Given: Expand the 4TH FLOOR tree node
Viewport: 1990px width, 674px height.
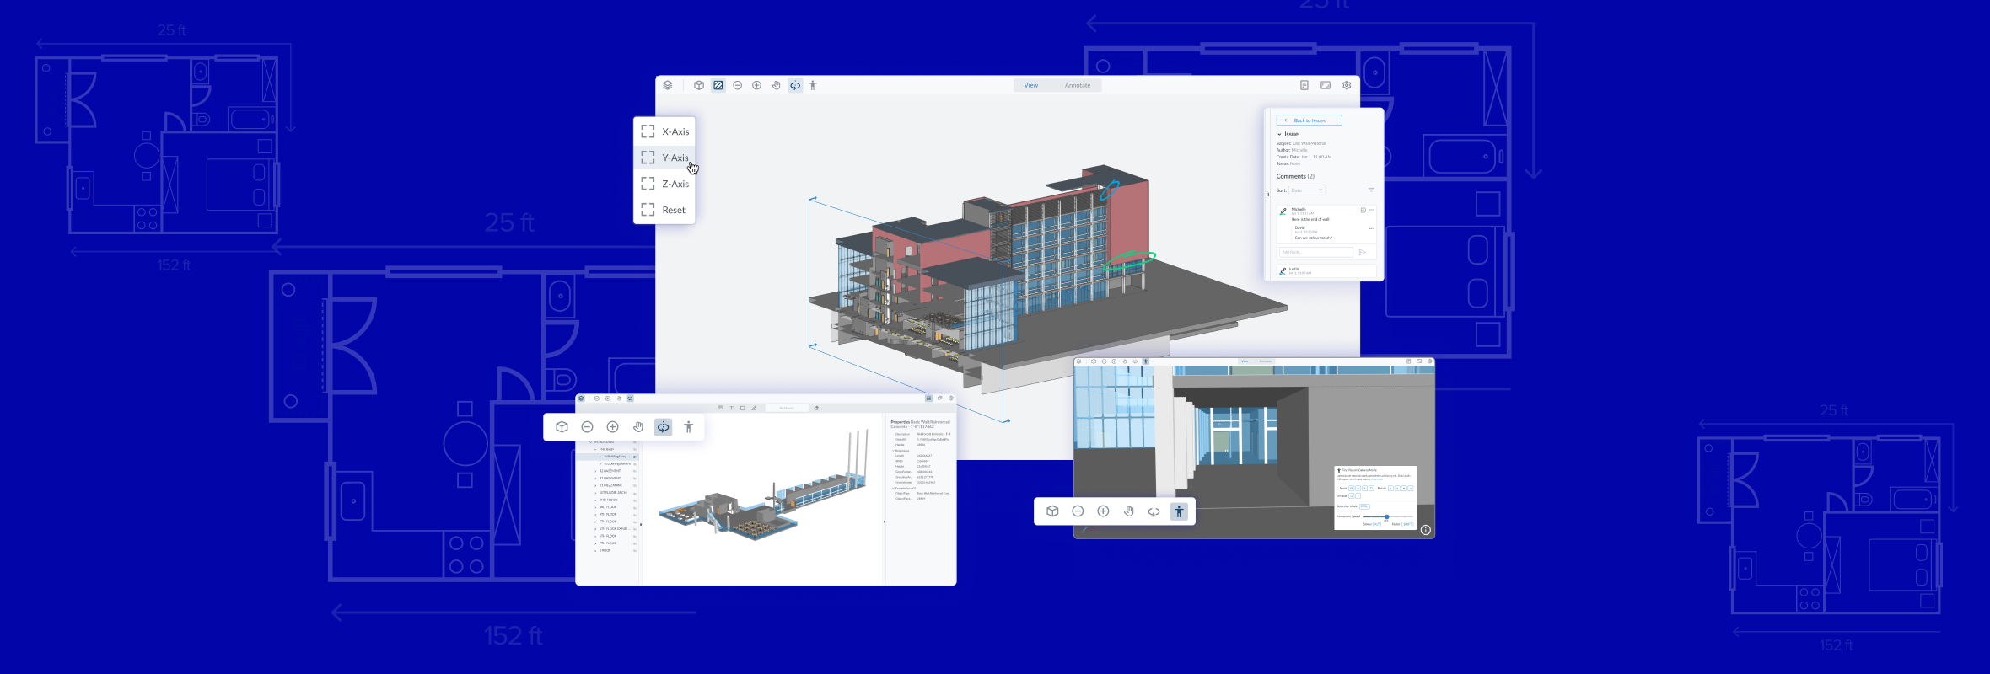Looking at the screenshot, I should pyautogui.click(x=595, y=515).
